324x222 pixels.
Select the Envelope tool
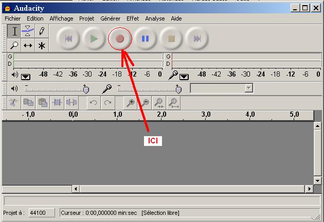tap(28, 32)
